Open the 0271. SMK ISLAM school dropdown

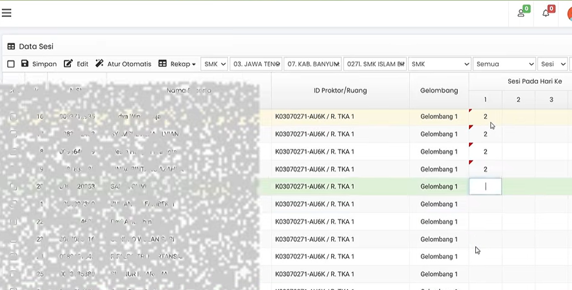375,64
